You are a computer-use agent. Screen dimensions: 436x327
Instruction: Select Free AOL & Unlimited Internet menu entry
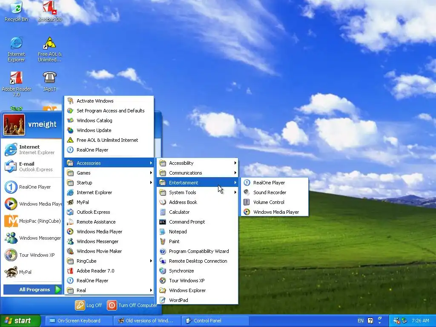point(109,140)
